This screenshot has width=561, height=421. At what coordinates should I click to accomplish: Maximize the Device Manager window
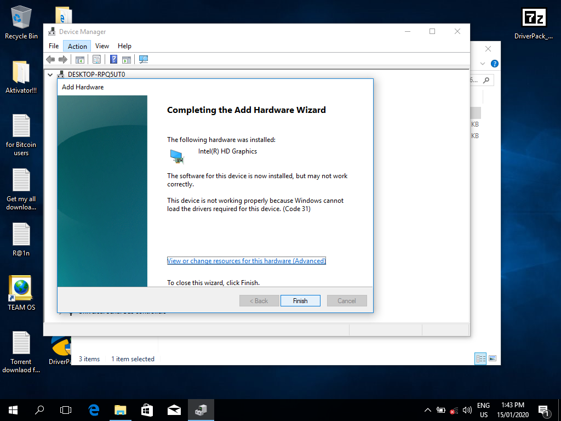[x=432, y=31]
